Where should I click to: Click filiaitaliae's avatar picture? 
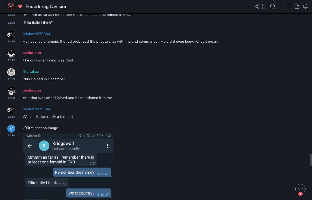[11, 72]
